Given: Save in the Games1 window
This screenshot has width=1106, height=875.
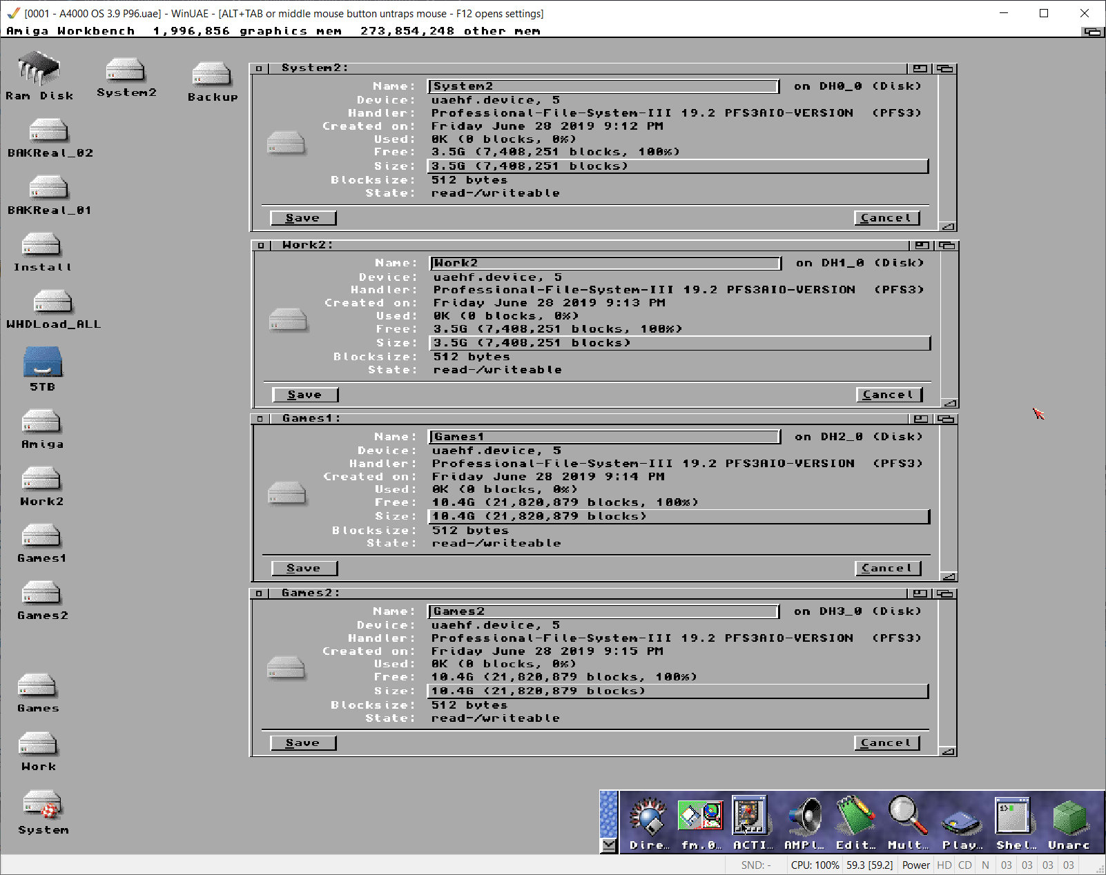Looking at the screenshot, I should click(x=304, y=568).
